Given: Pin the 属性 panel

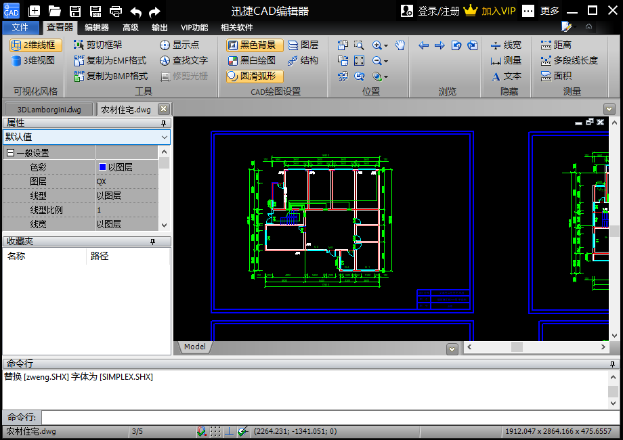Looking at the screenshot, I should point(163,123).
